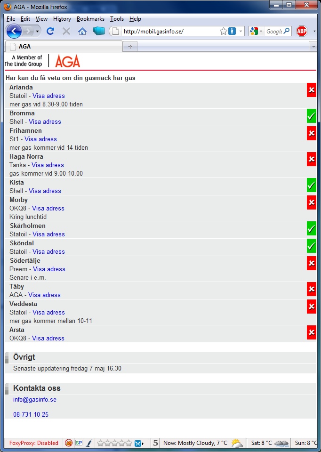Click Visa adress link for Sköndal
The height and width of the screenshot is (452, 321).
click(x=48, y=251)
